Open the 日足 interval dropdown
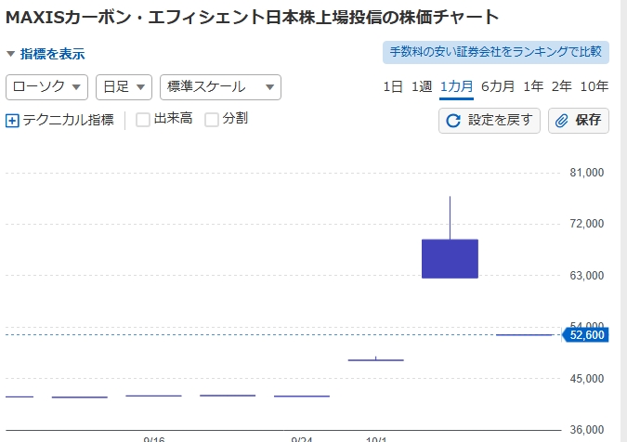Screen dimensions: 627x442 click(123, 87)
